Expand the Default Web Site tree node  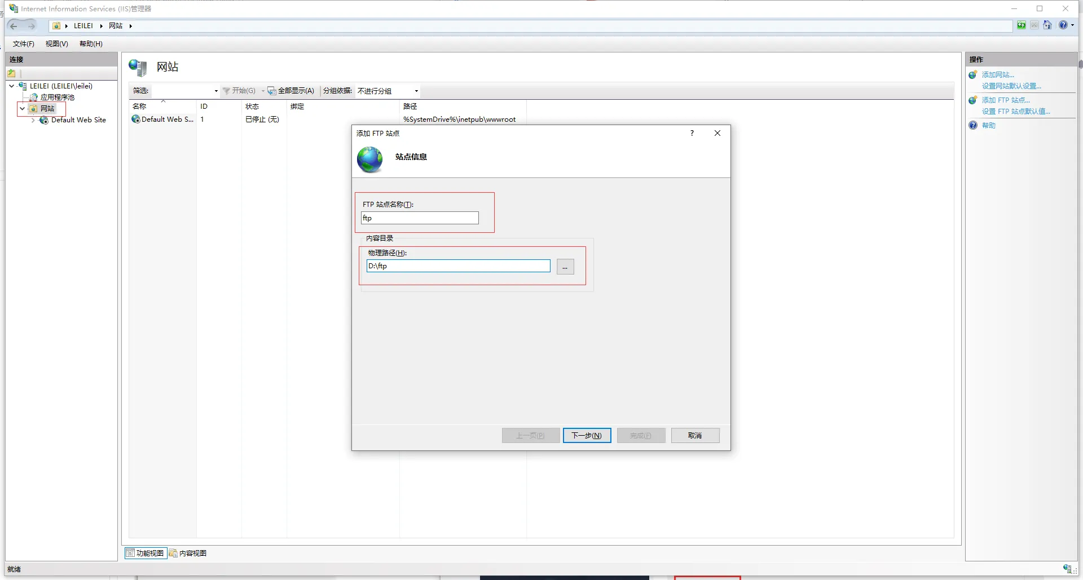[x=33, y=120]
